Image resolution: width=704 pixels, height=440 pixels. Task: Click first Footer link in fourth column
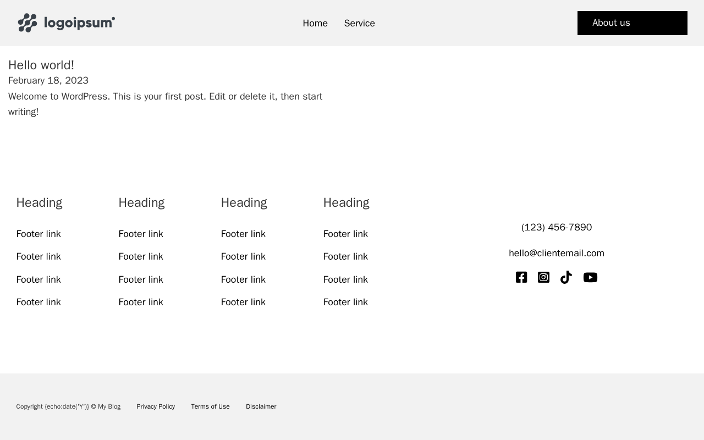(x=345, y=234)
